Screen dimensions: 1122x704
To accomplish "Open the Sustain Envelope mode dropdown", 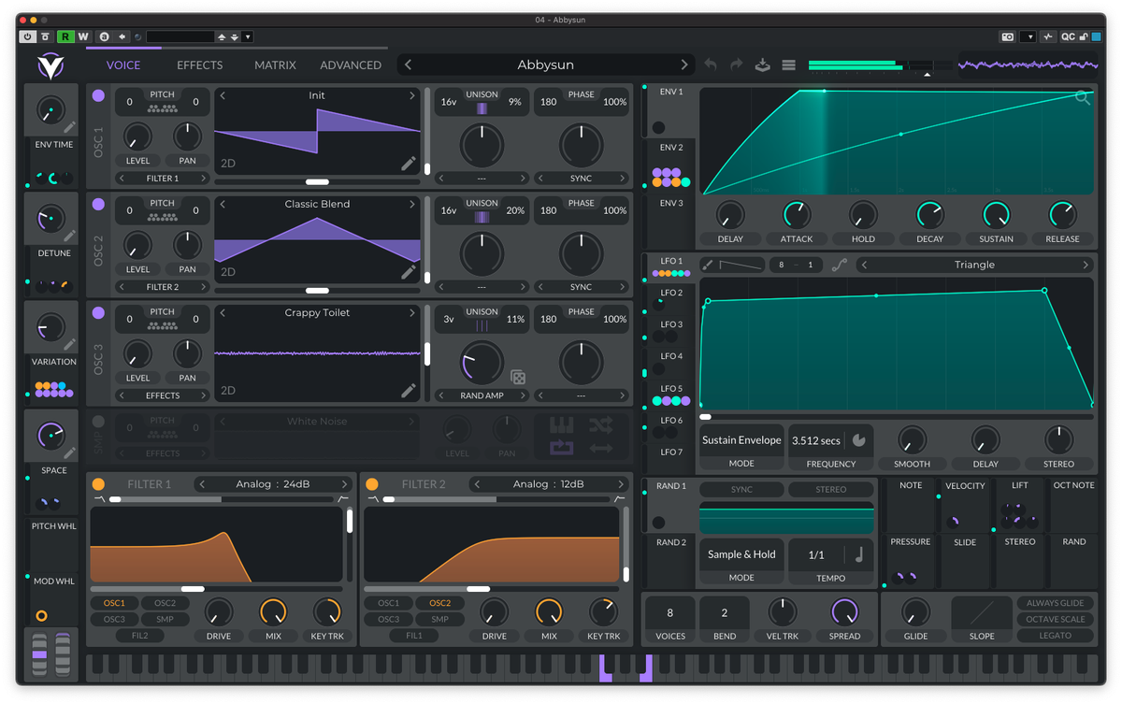I will pyautogui.click(x=741, y=440).
